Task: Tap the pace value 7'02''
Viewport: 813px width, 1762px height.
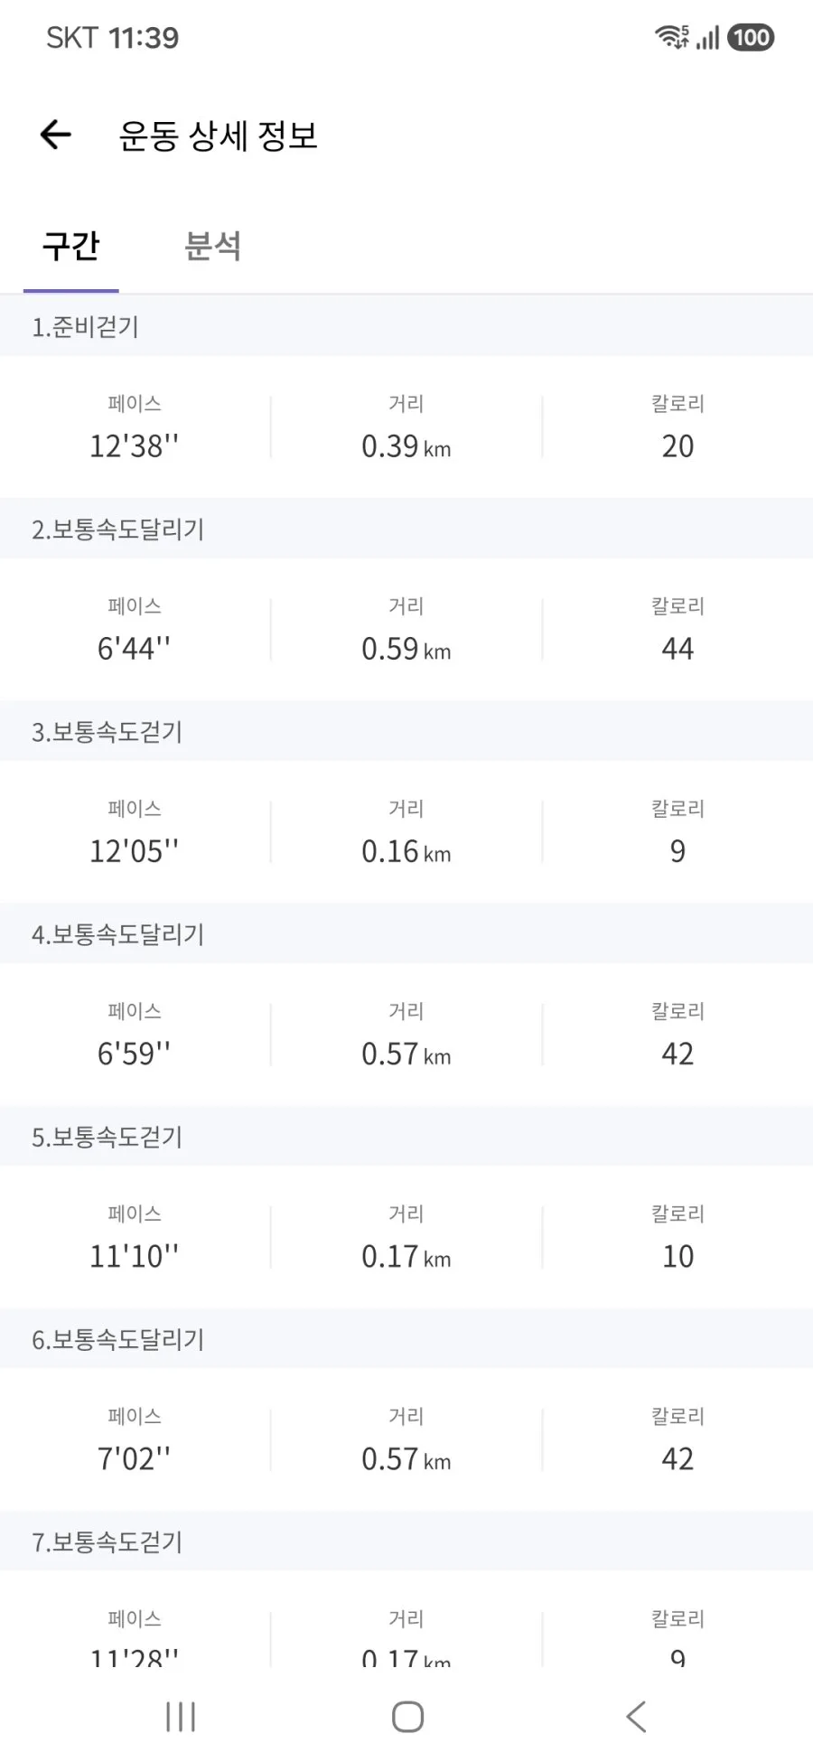Action: [134, 1457]
